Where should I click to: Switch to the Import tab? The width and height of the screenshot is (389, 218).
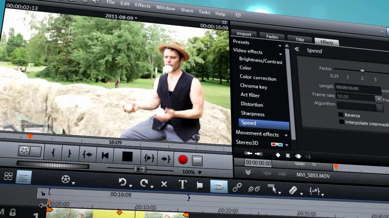(x=244, y=34)
